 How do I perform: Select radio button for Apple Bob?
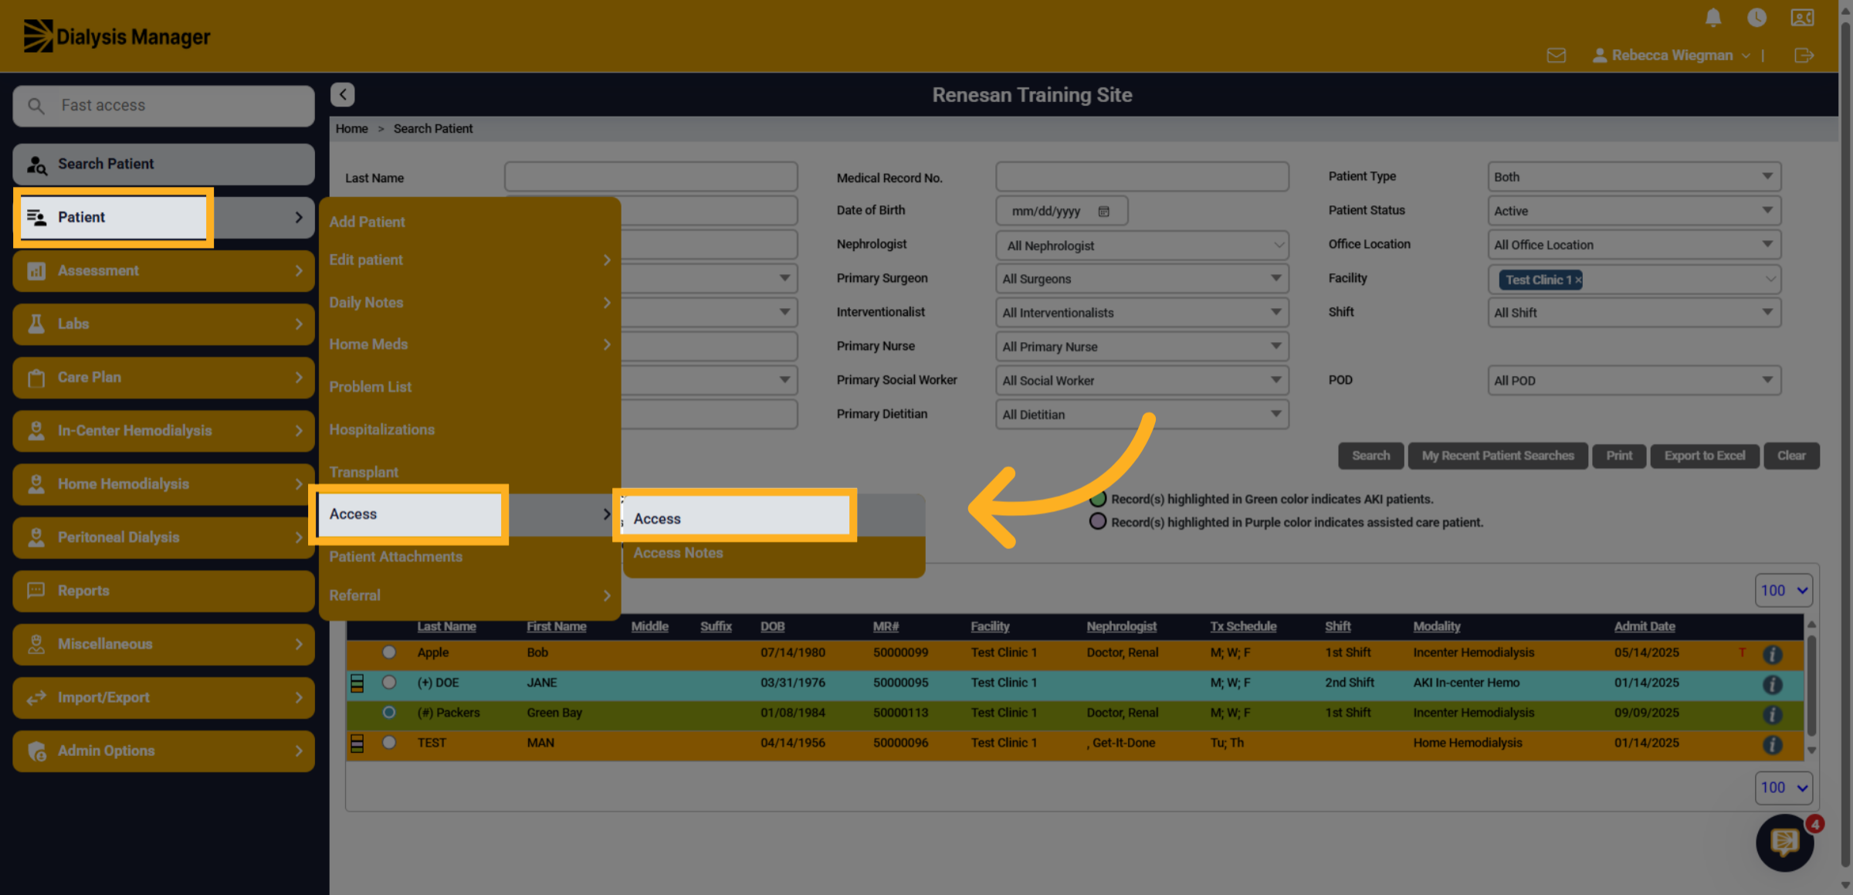pos(389,653)
